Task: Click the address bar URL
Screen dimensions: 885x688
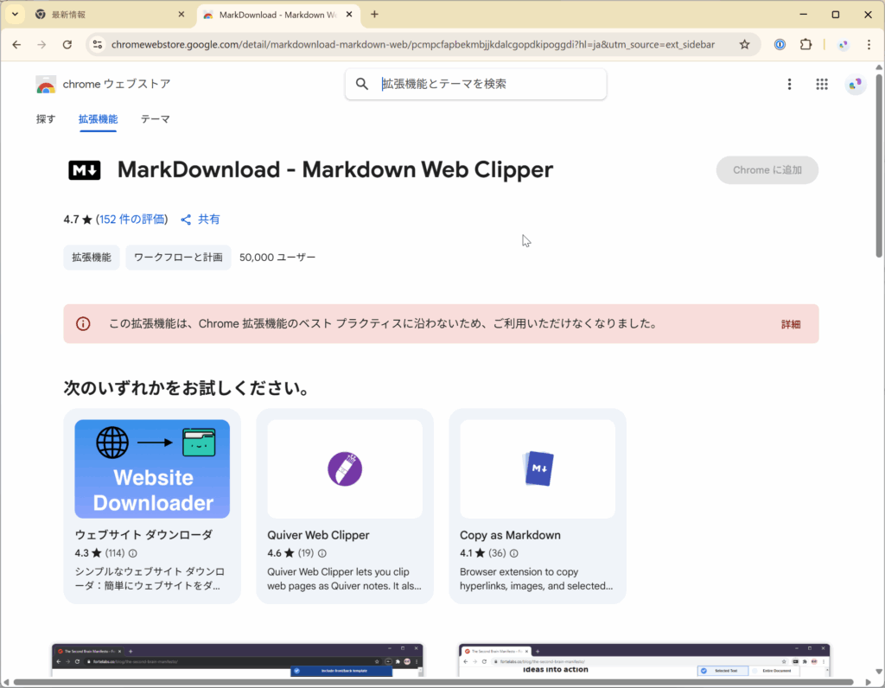Action: (412, 45)
